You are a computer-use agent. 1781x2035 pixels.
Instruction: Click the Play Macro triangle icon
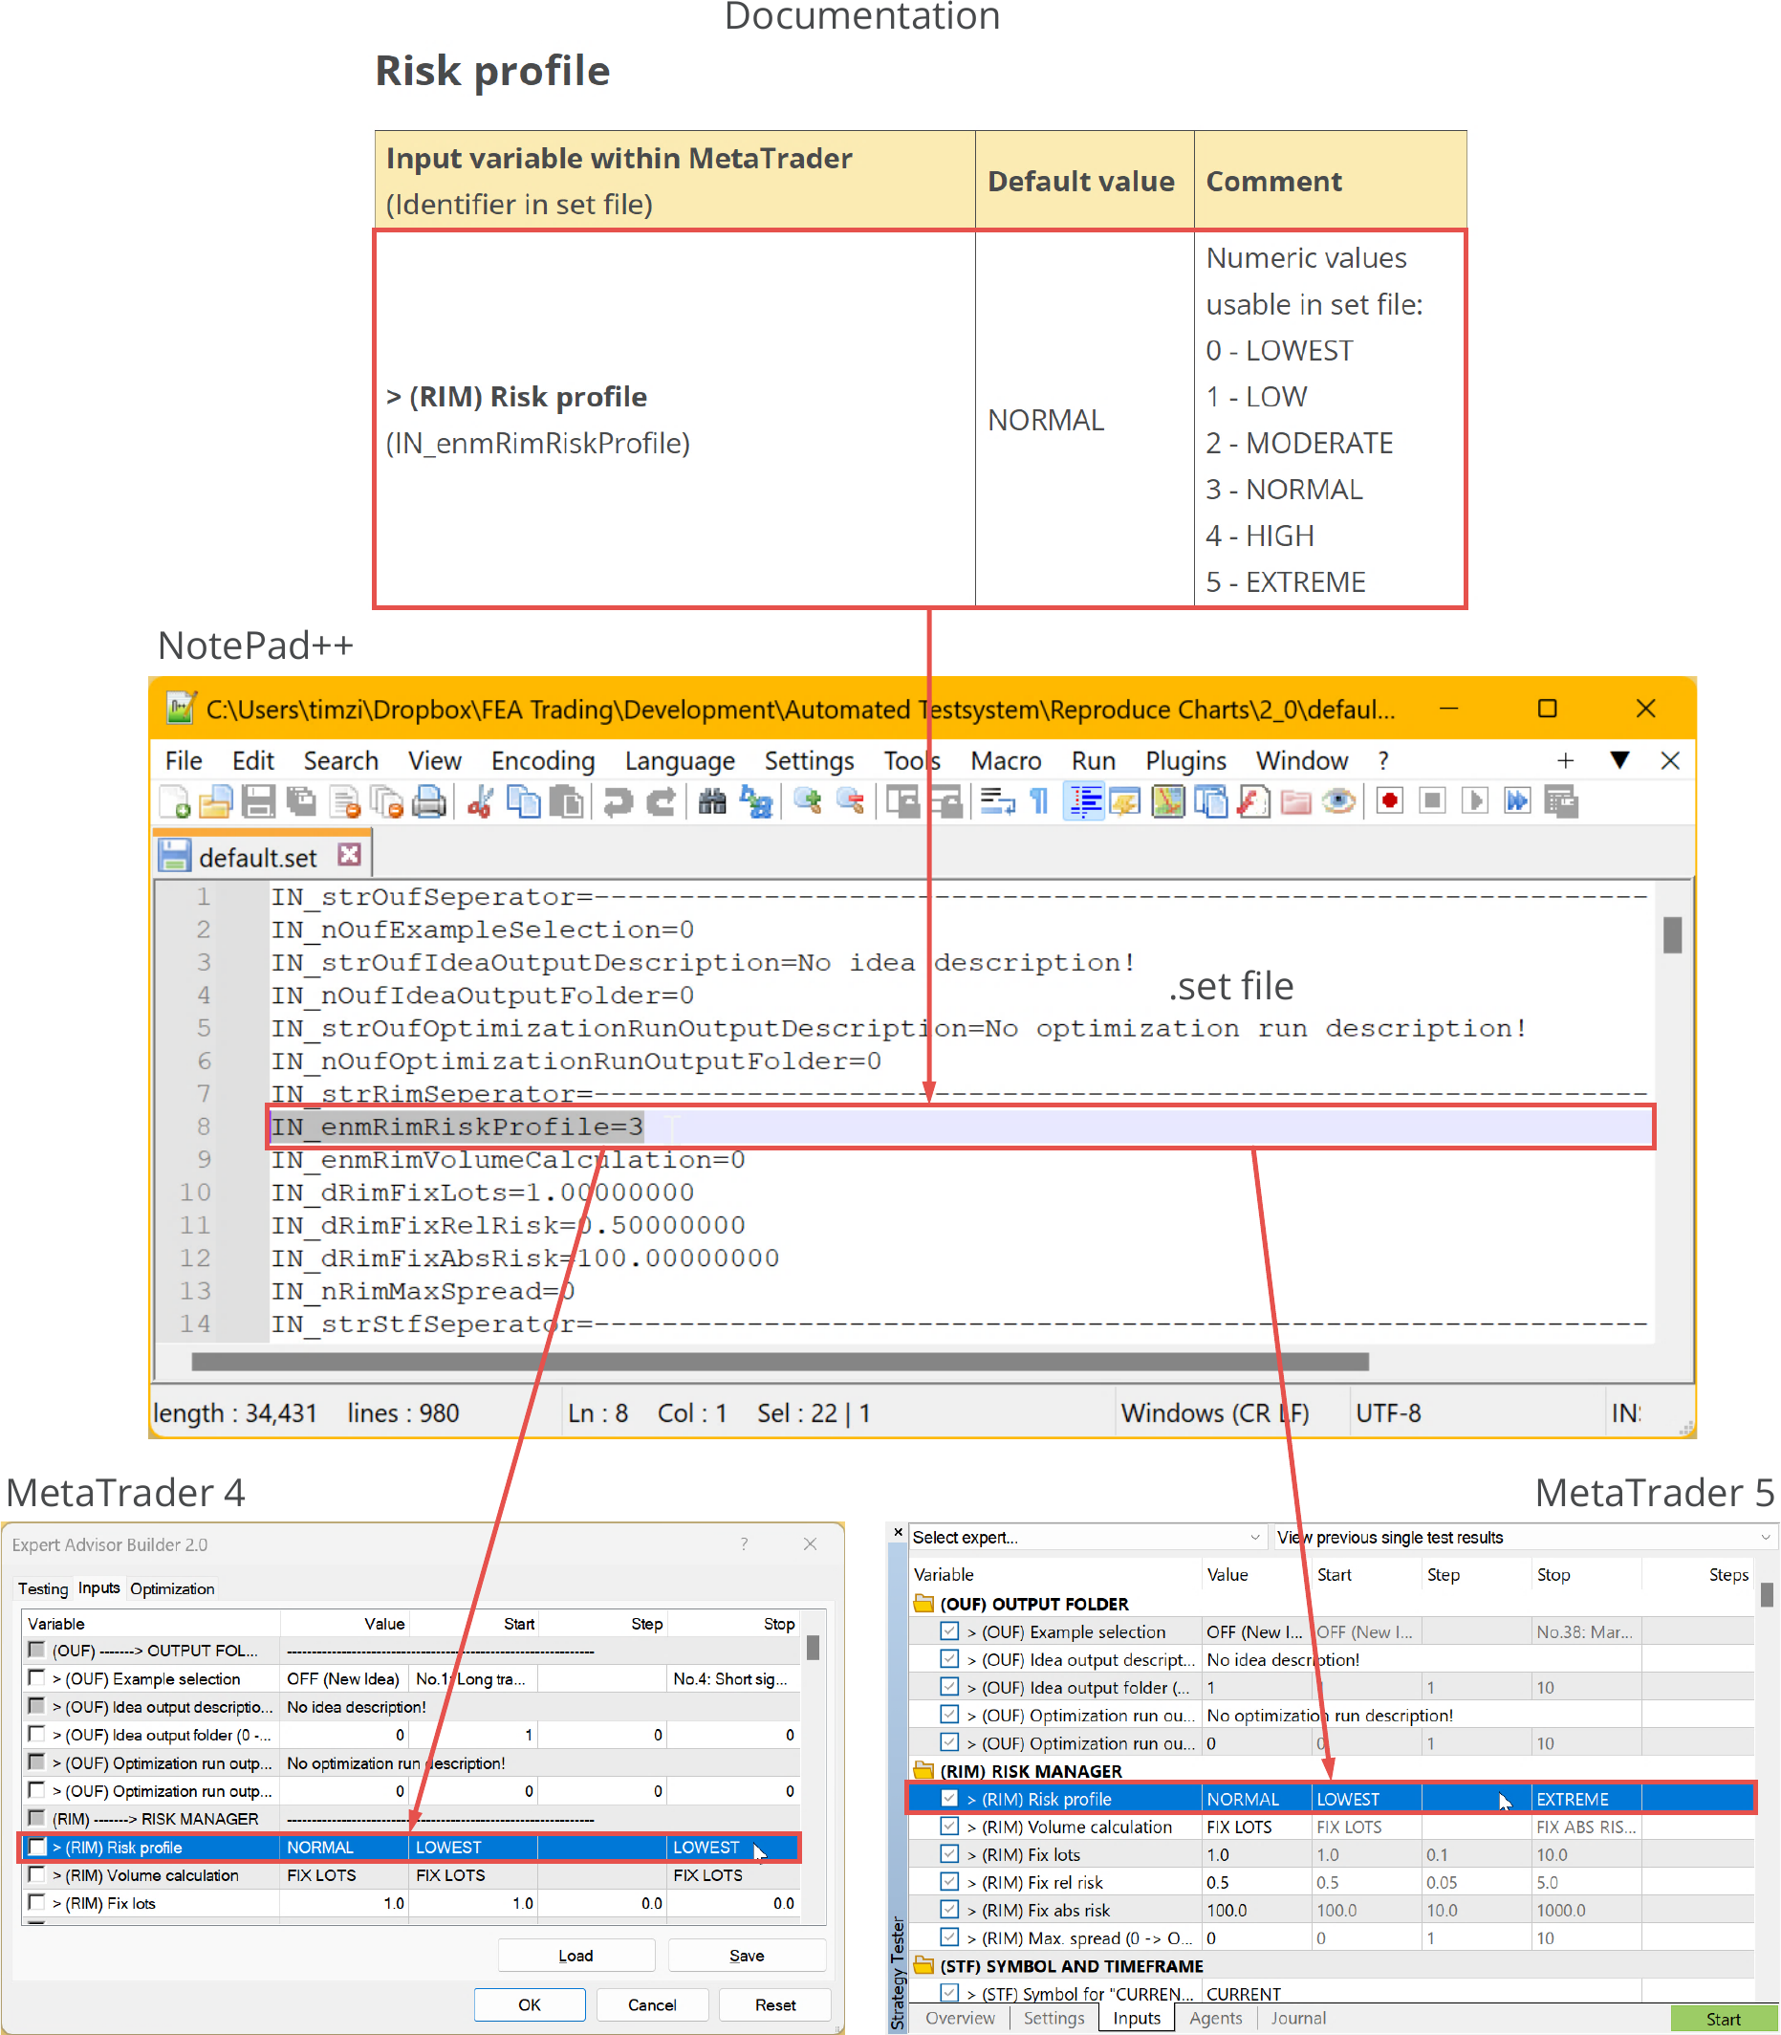coord(1475,801)
